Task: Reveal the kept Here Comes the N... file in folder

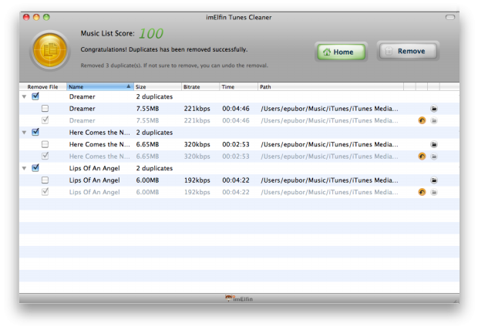Action: [x=434, y=144]
